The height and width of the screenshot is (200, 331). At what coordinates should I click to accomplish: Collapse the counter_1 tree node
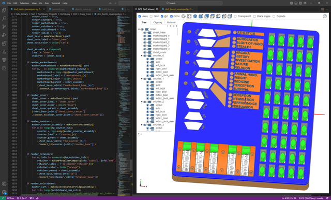click(142, 79)
